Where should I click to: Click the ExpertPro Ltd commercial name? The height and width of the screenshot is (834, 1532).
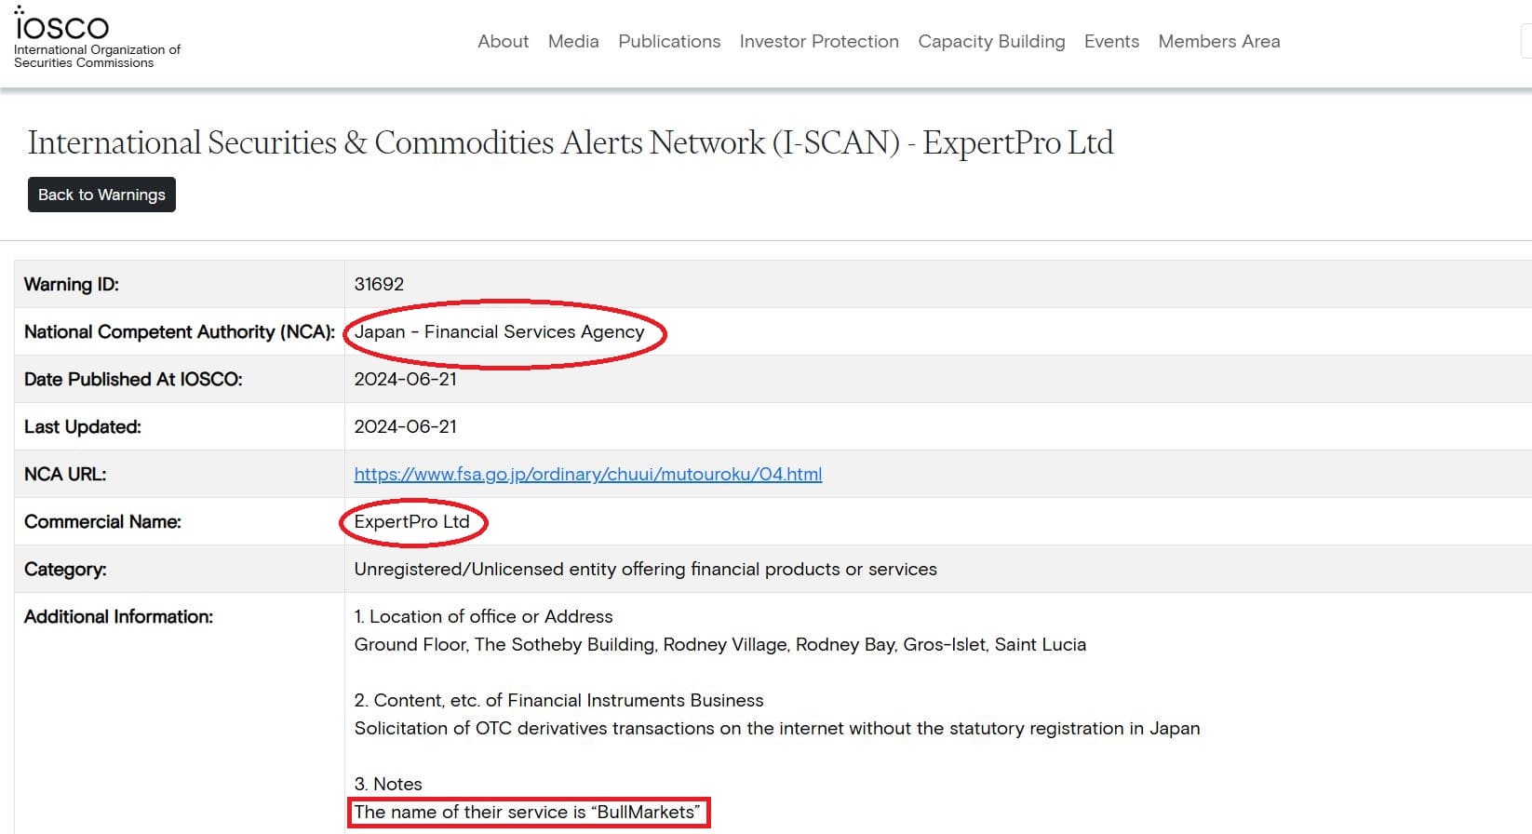[x=411, y=522]
